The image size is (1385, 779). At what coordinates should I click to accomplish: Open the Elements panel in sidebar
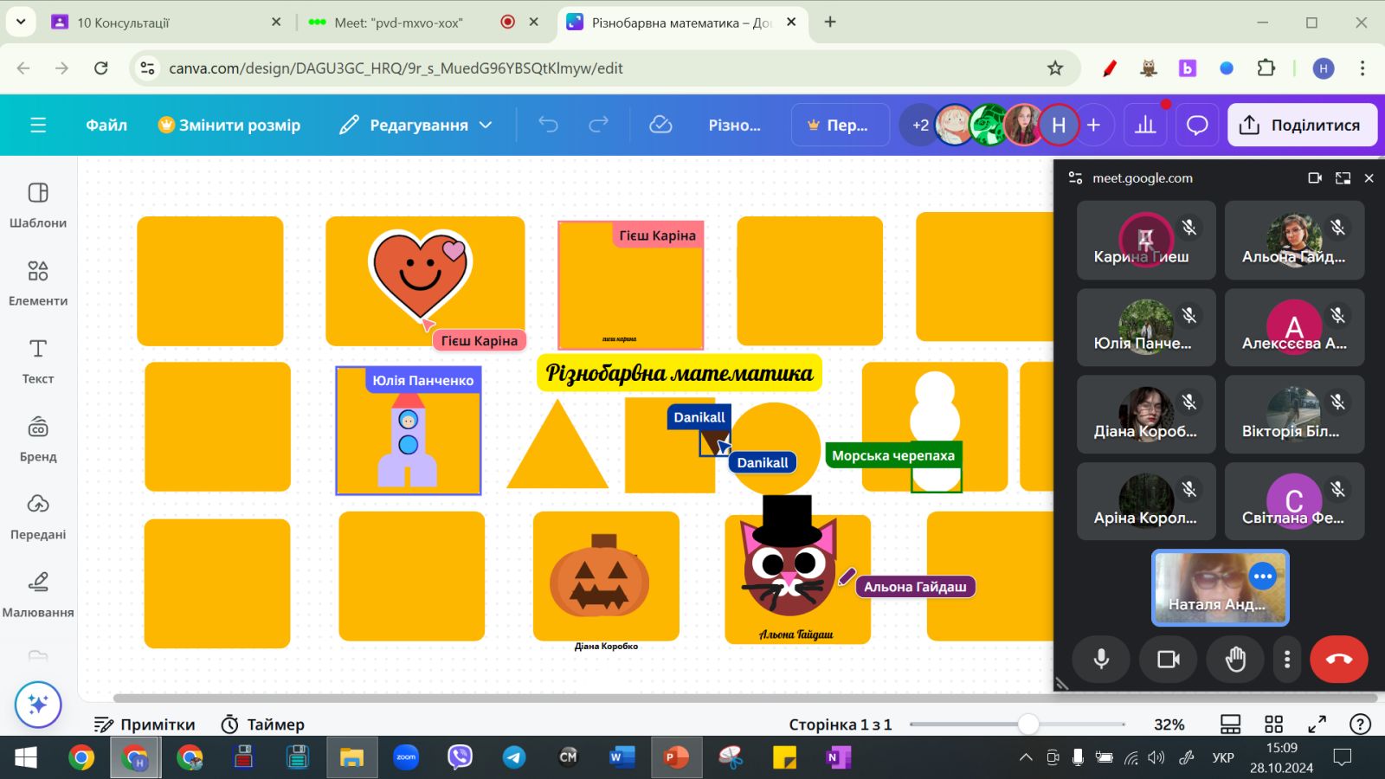coord(37,283)
